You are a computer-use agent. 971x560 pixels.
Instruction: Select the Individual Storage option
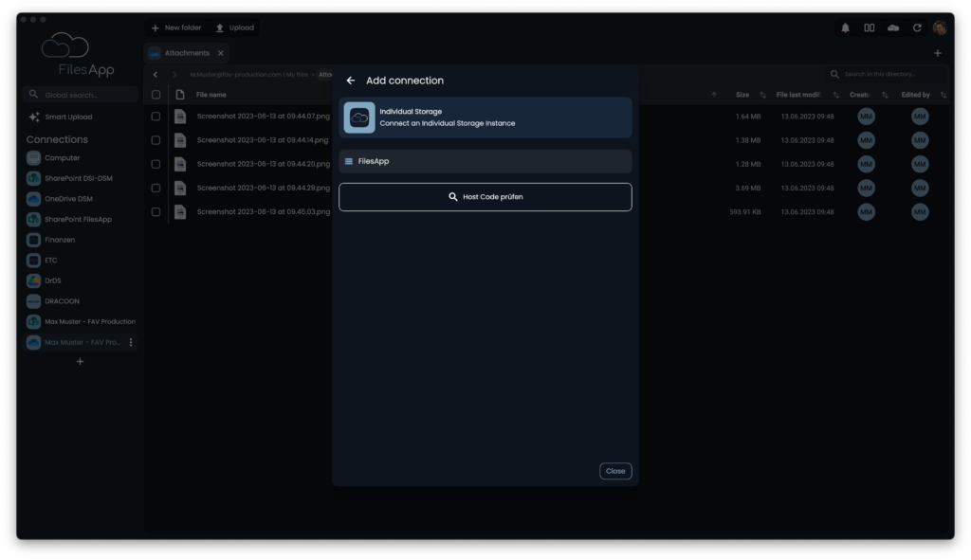point(485,117)
